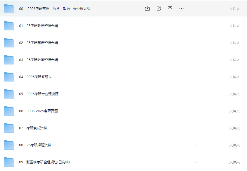This screenshot has height=171, width=247.
Task: Click the folder icon for 06、2003-2025考研真题
Action: [9, 111]
